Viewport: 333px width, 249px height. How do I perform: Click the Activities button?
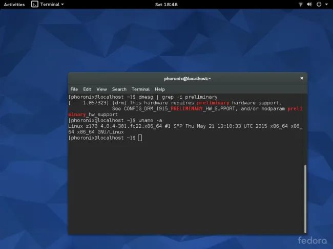(x=14, y=4)
